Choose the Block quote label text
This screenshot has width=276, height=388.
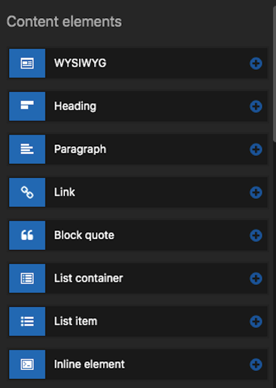click(x=84, y=236)
